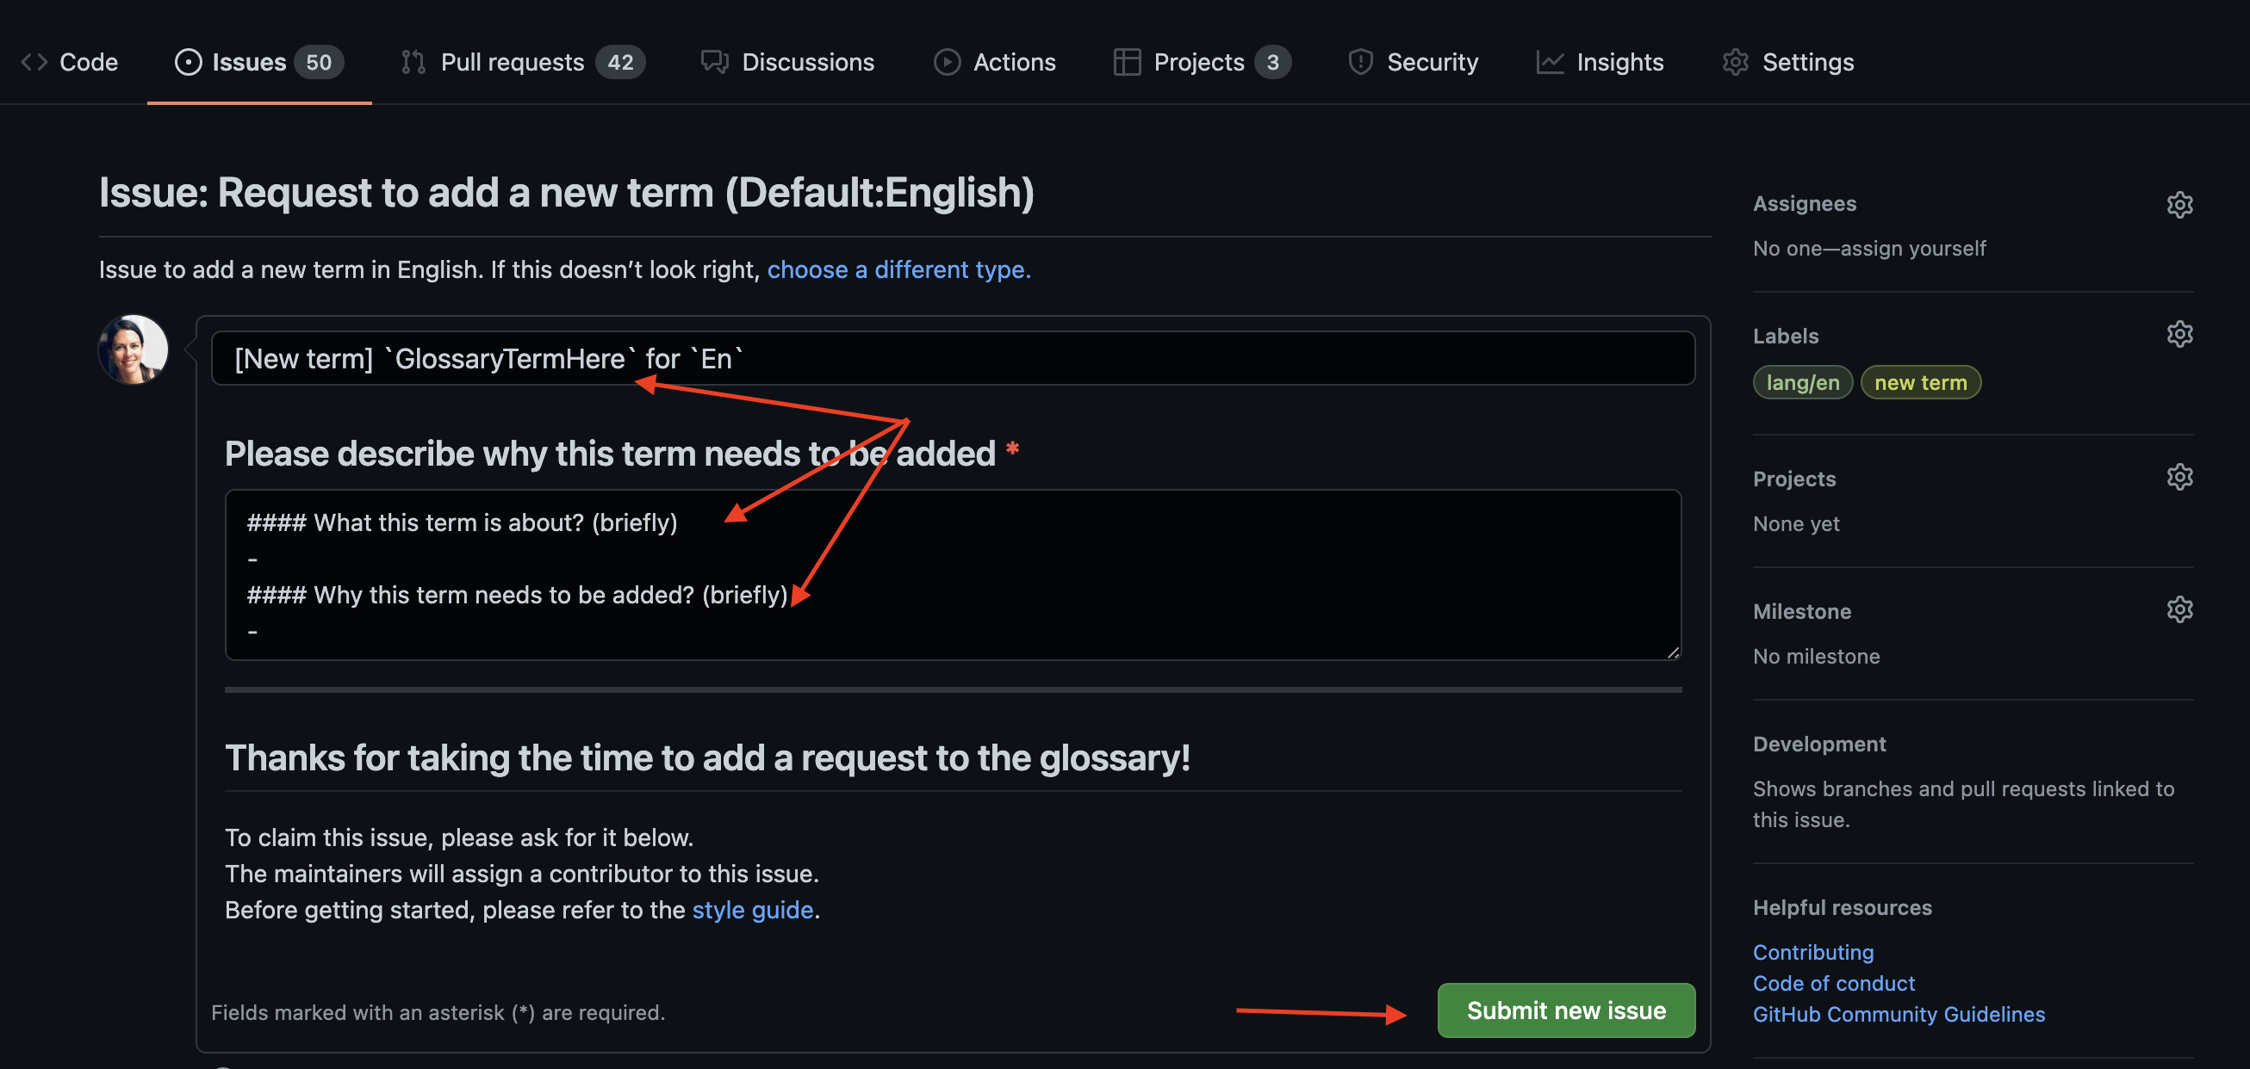Image resolution: width=2250 pixels, height=1069 pixels.
Task: Go to the Code tab
Action: [x=70, y=62]
